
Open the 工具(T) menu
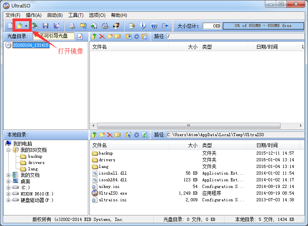click(76, 15)
